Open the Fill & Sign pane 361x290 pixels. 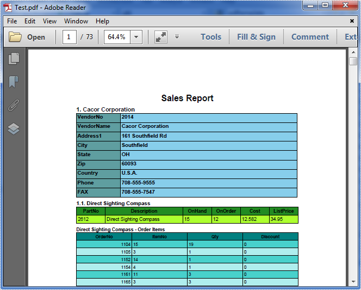click(x=256, y=37)
